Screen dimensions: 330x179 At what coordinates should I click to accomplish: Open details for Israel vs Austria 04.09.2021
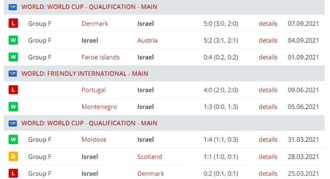pos(268,40)
